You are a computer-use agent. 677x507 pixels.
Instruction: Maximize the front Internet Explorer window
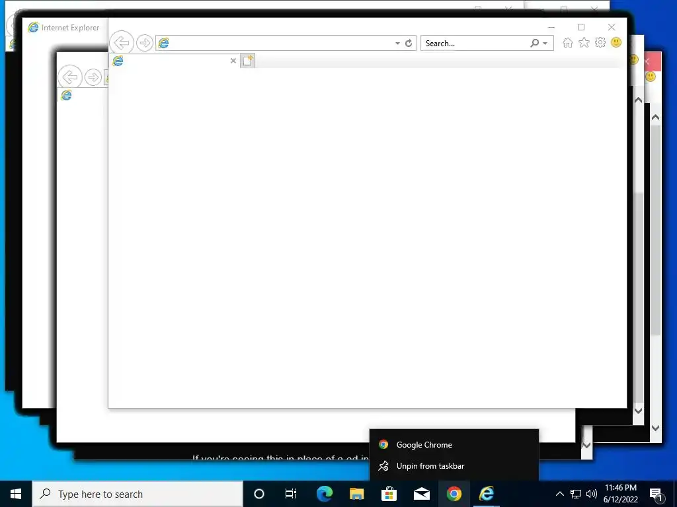(581, 27)
